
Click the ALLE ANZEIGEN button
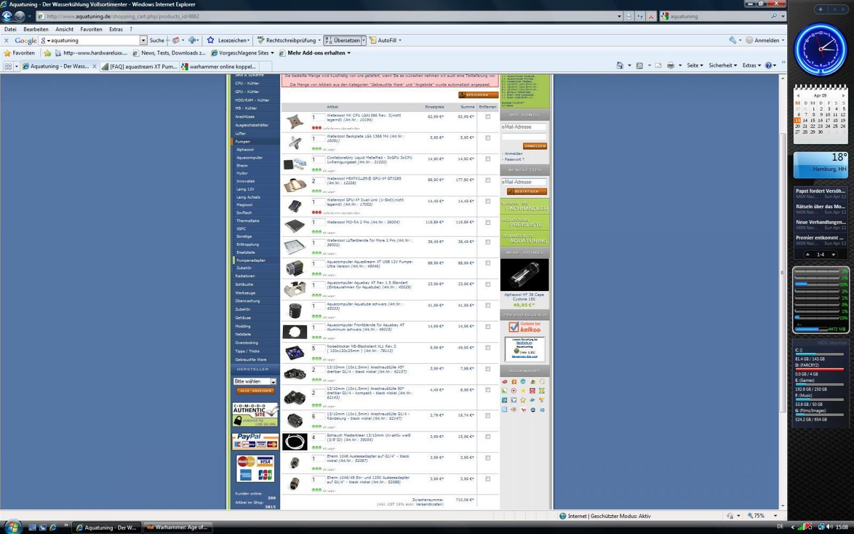tap(256, 391)
